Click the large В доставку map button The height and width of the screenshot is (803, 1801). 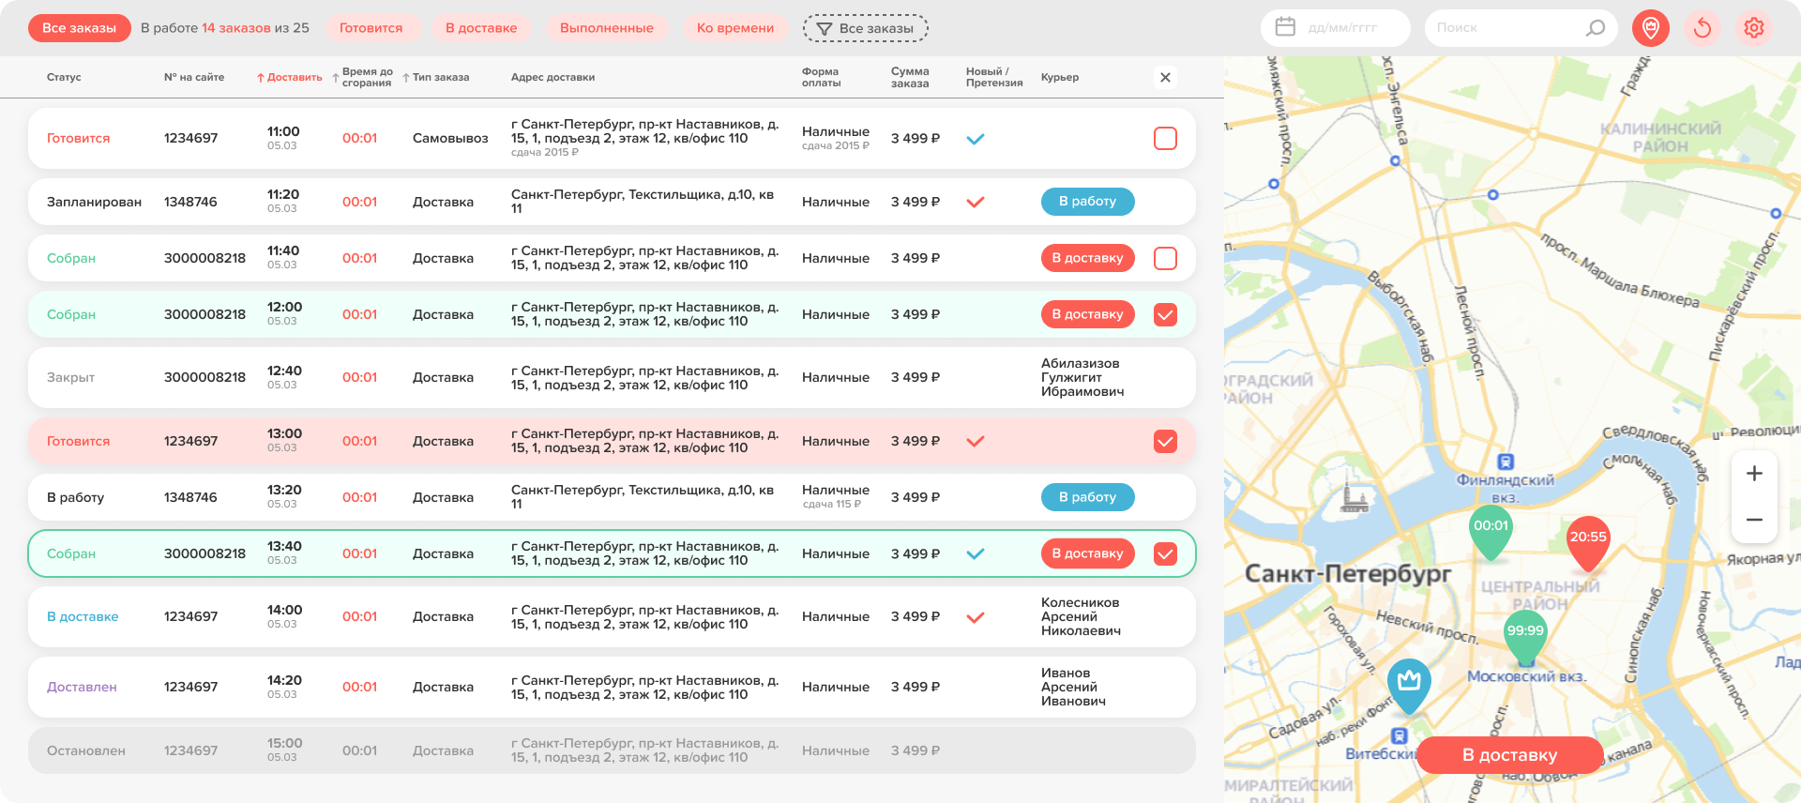[x=1509, y=755]
